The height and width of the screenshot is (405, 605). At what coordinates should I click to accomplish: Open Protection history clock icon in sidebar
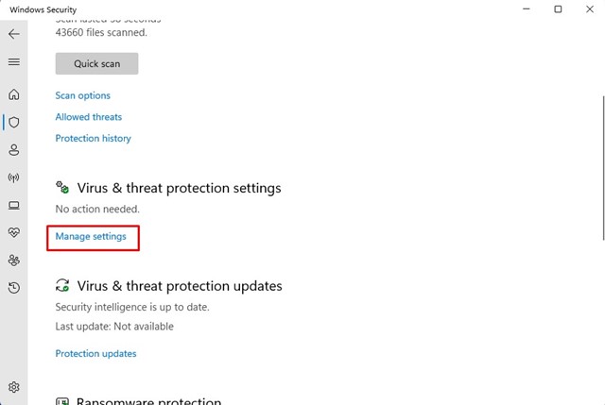pyautogui.click(x=14, y=288)
